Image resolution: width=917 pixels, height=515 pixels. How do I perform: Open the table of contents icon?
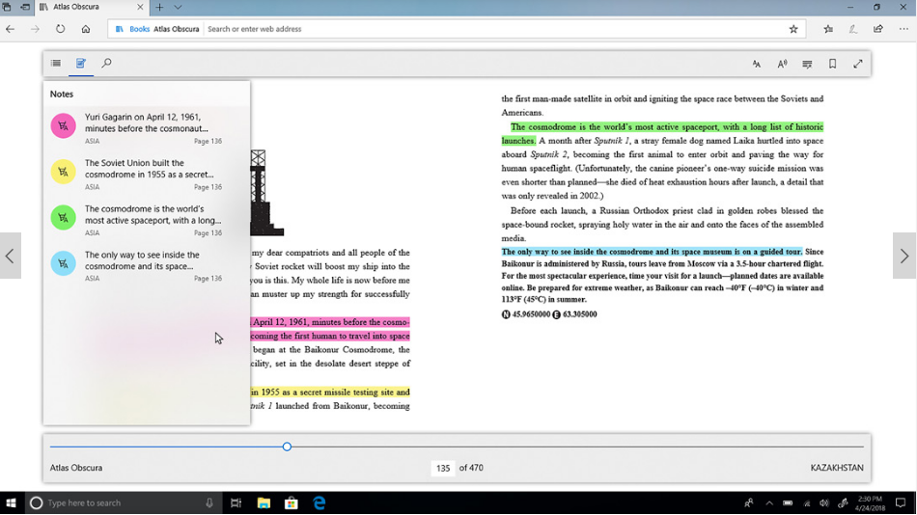(x=56, y=63)
